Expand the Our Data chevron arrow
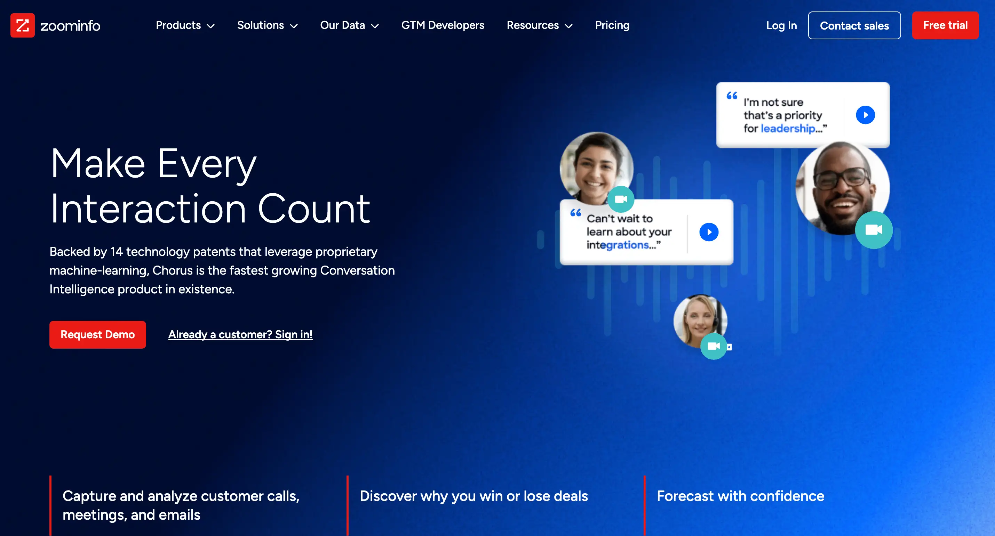 coord(375,26)
